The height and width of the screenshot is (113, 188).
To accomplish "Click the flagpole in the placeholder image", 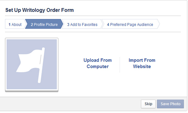I will click(x=41, y=65).
